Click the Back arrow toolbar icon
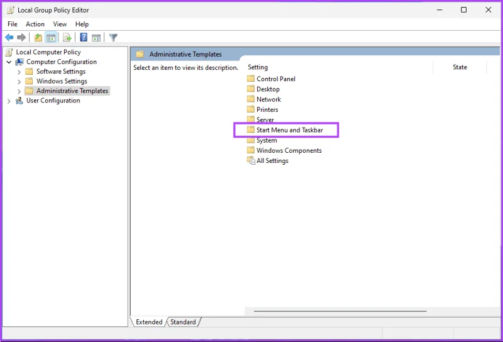This screenshot has height=342, width=503. pyautogui.click(x=9, y=38)
